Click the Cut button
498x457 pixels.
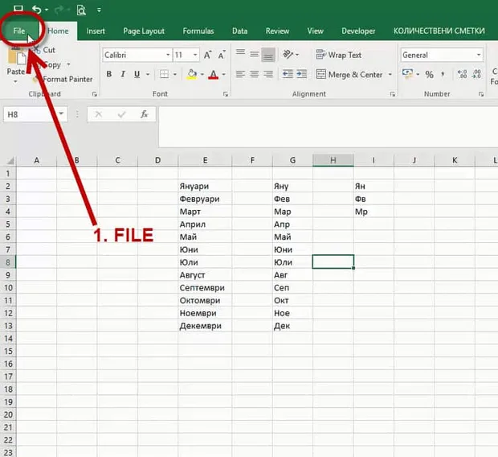[x=45, y=50]
